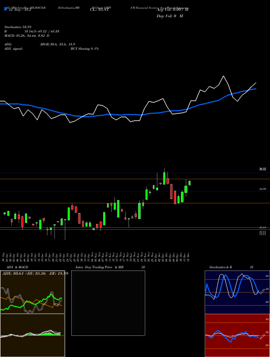Click the 'Day Vol: 0 M' label
This screenshot has height=357, width=270.
(x=170, y=16)
